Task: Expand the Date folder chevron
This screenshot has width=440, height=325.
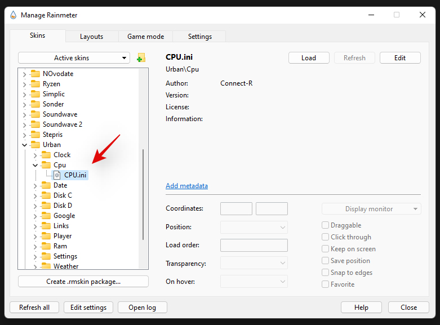Action: point(35,185)
